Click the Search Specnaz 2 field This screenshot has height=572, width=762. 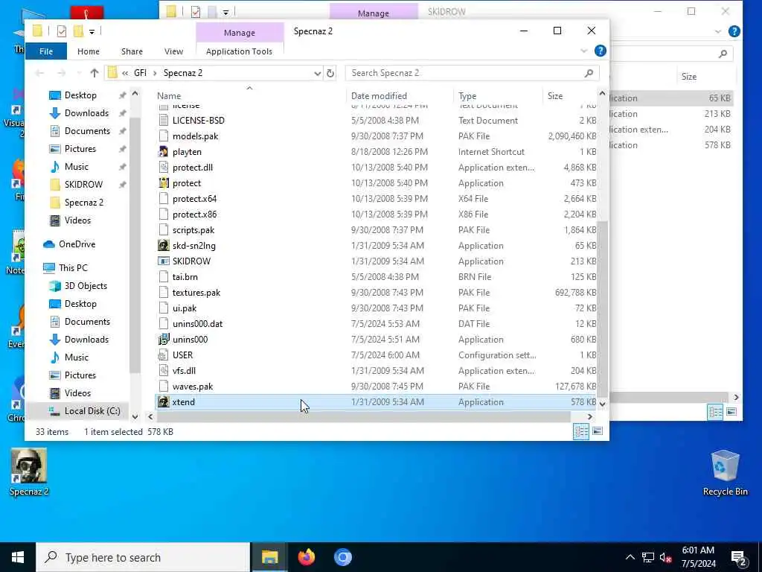[x=472, y=73]
